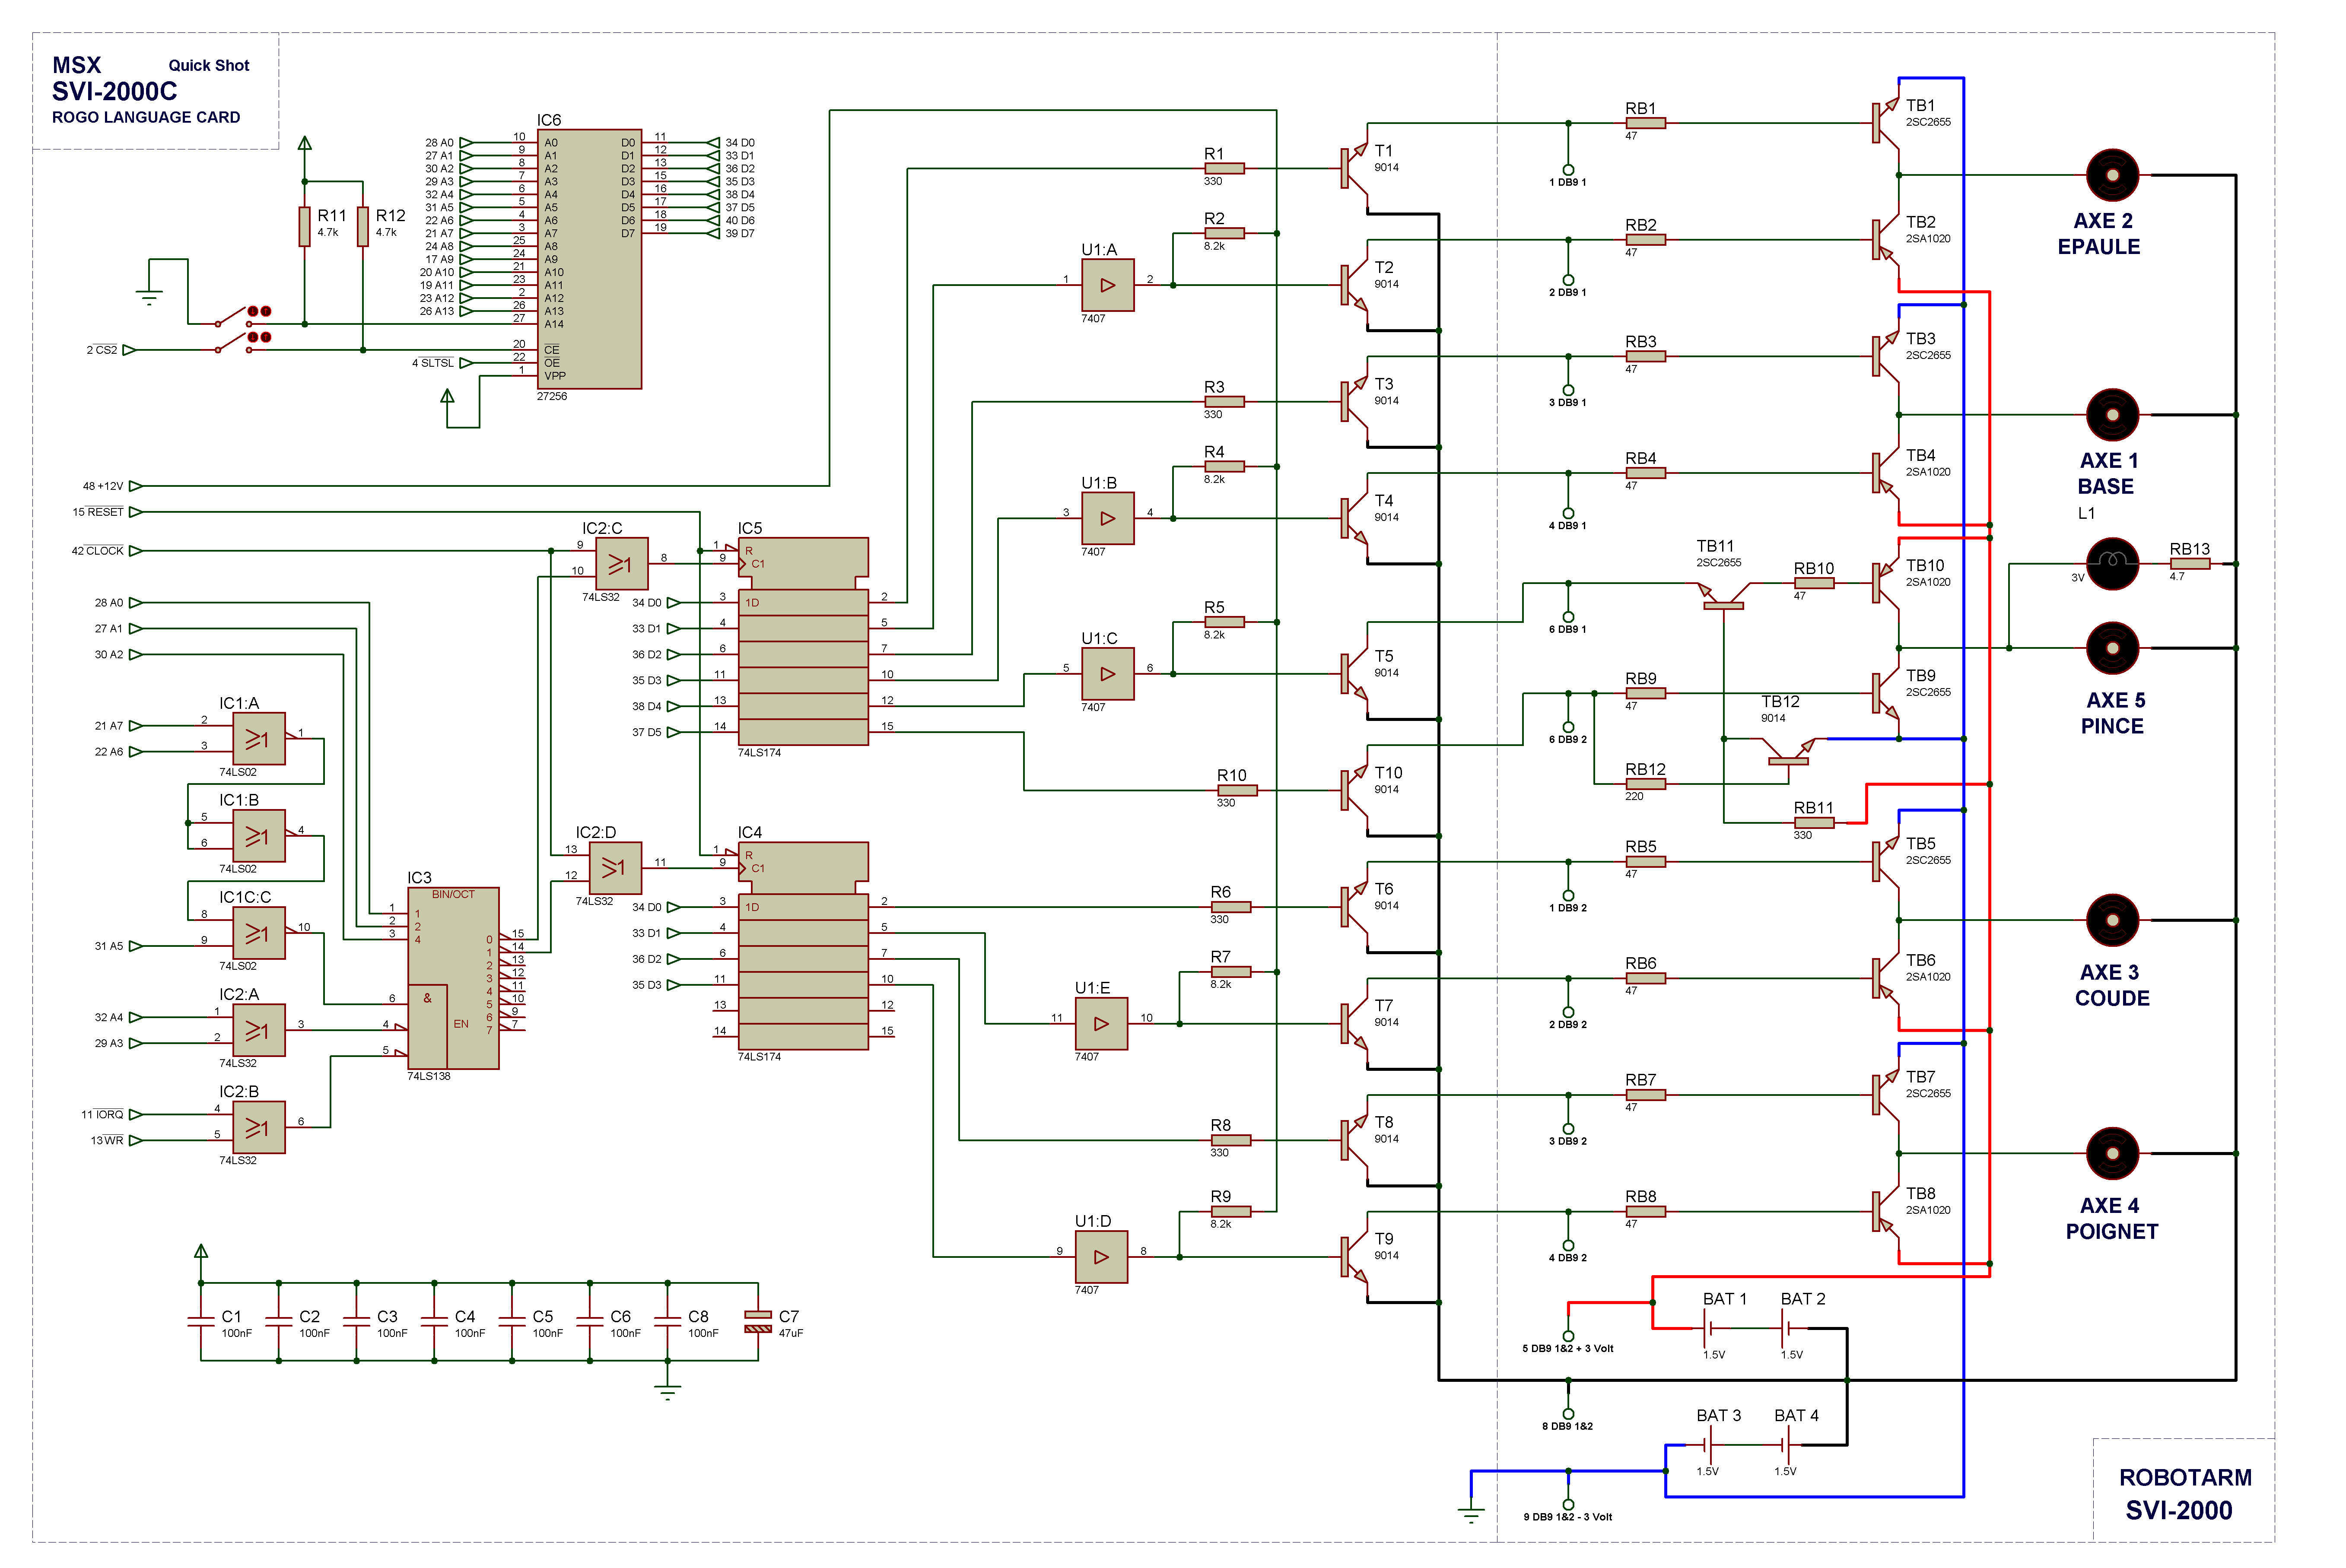
Task: Click resistor R12 4.7k
Action: tap(363, 227)
